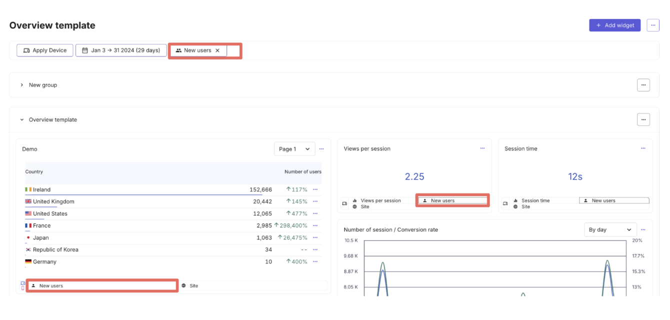
Task: Click the device icon in Views per session footer
Action: 344,203
